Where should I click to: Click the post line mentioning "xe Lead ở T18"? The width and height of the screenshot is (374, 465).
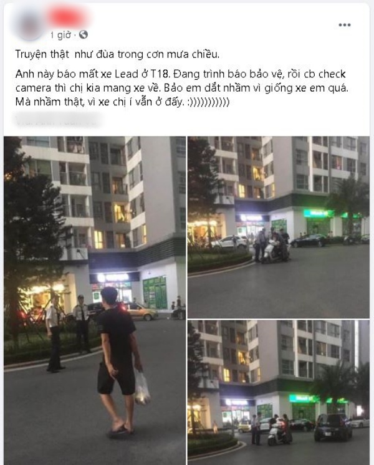tap(180, 74)
